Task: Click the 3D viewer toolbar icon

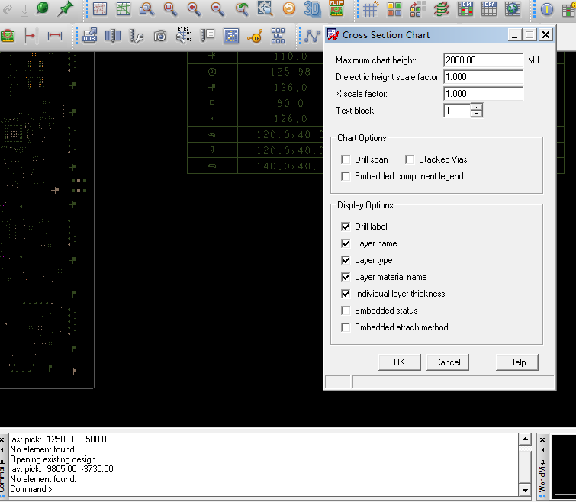Action: coord(312,9)
